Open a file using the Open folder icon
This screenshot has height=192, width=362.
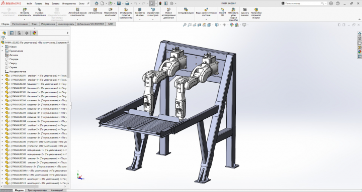[x=111, y=3]
